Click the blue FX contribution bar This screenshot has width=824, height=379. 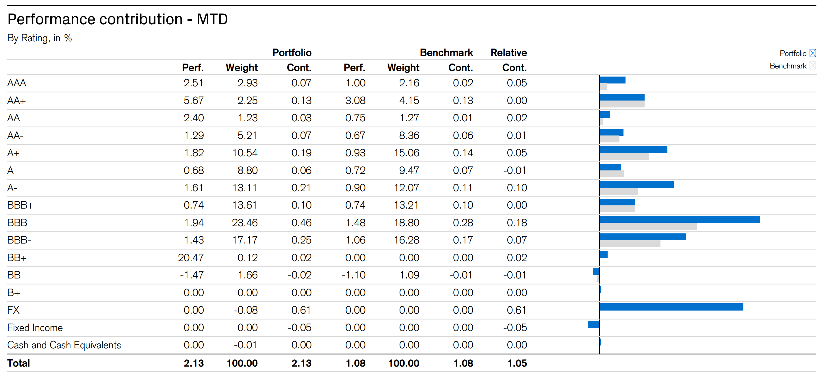tap(671, 307)
